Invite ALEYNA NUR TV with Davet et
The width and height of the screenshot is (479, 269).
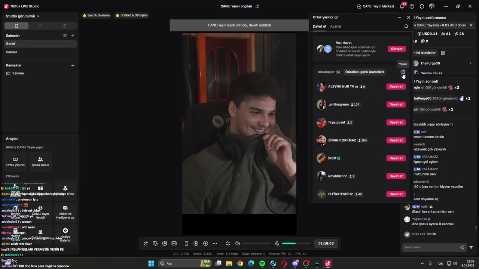396,86
